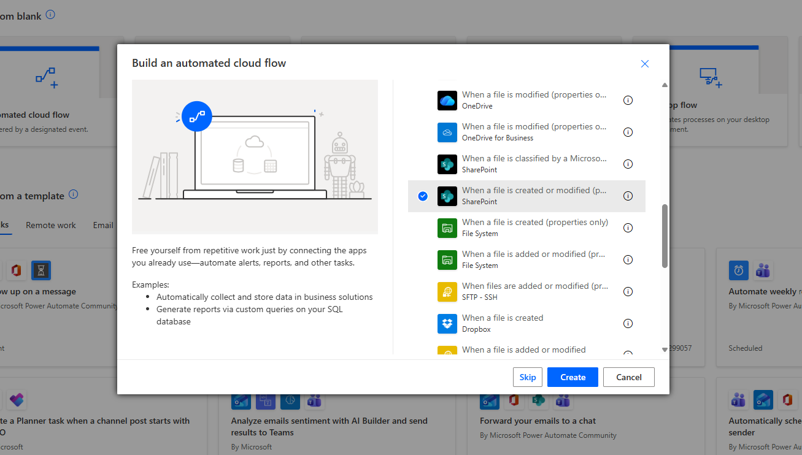Click the trigger list scroll up arrow
This screenshot has width=802, height=455.
665,85
